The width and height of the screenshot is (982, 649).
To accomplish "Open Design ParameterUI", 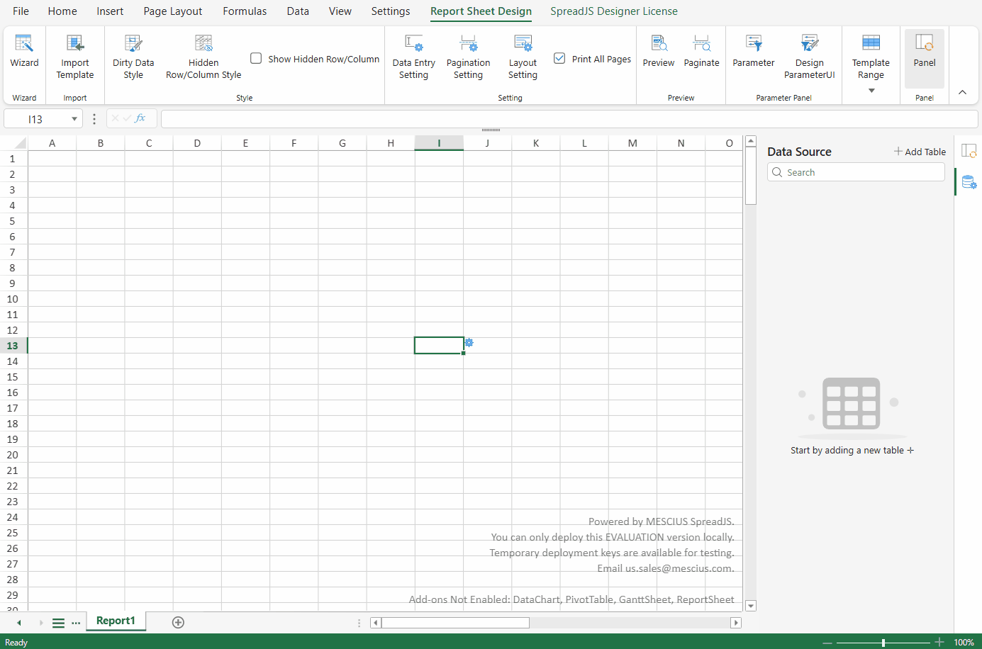I will 809,55.
